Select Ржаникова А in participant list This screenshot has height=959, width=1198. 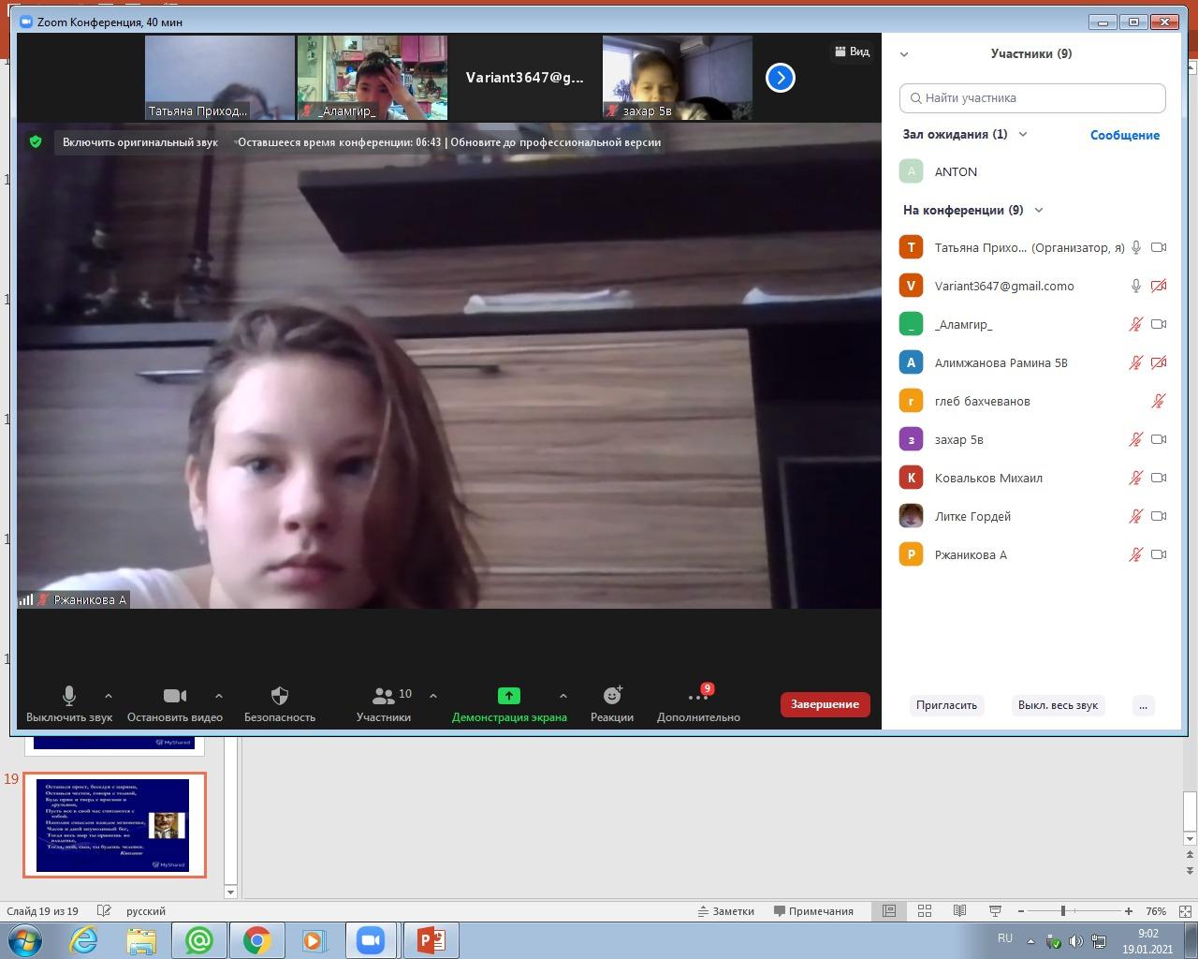971,554
